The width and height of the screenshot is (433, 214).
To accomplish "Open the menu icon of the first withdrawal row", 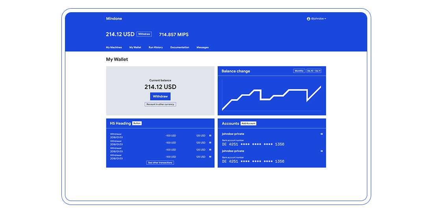I will click(x=210, y=136).
